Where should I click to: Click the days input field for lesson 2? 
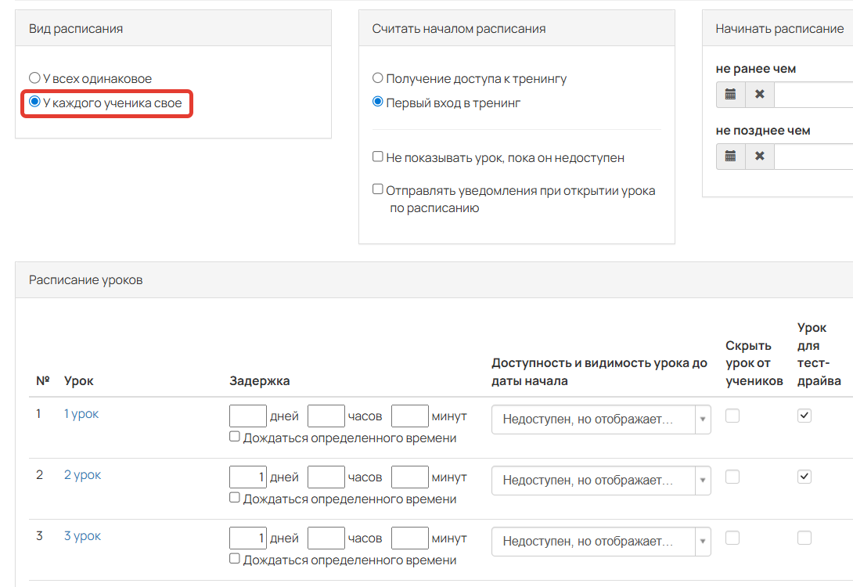tap(248, 476)
